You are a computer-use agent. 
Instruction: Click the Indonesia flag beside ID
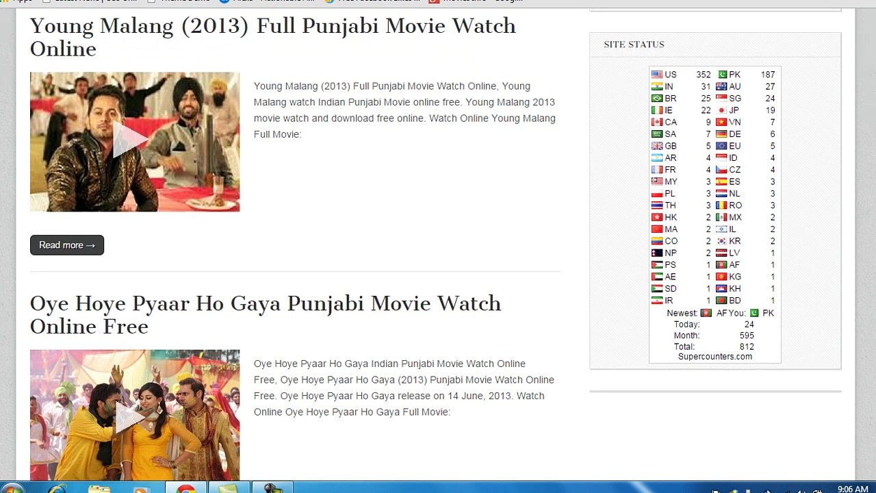point(721,157)
